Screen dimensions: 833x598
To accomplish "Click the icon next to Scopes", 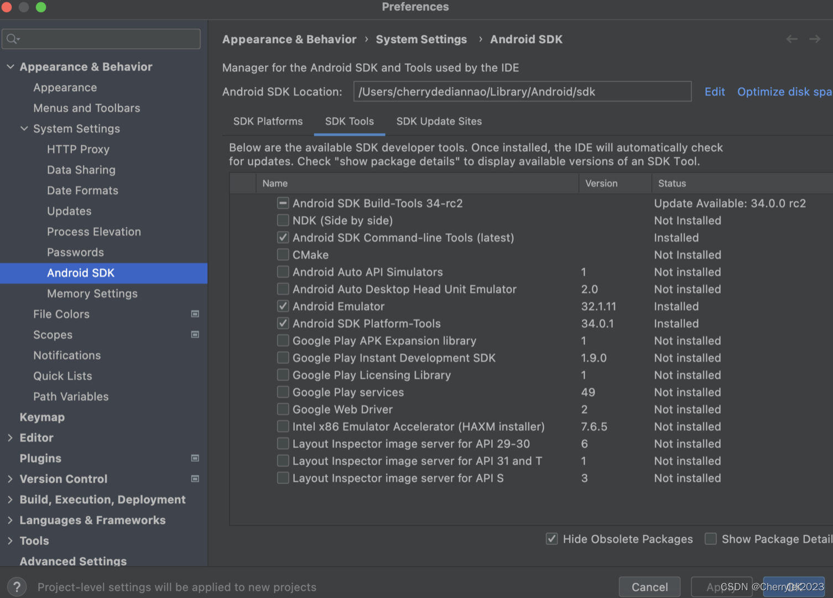I will [x=195, y=334].
